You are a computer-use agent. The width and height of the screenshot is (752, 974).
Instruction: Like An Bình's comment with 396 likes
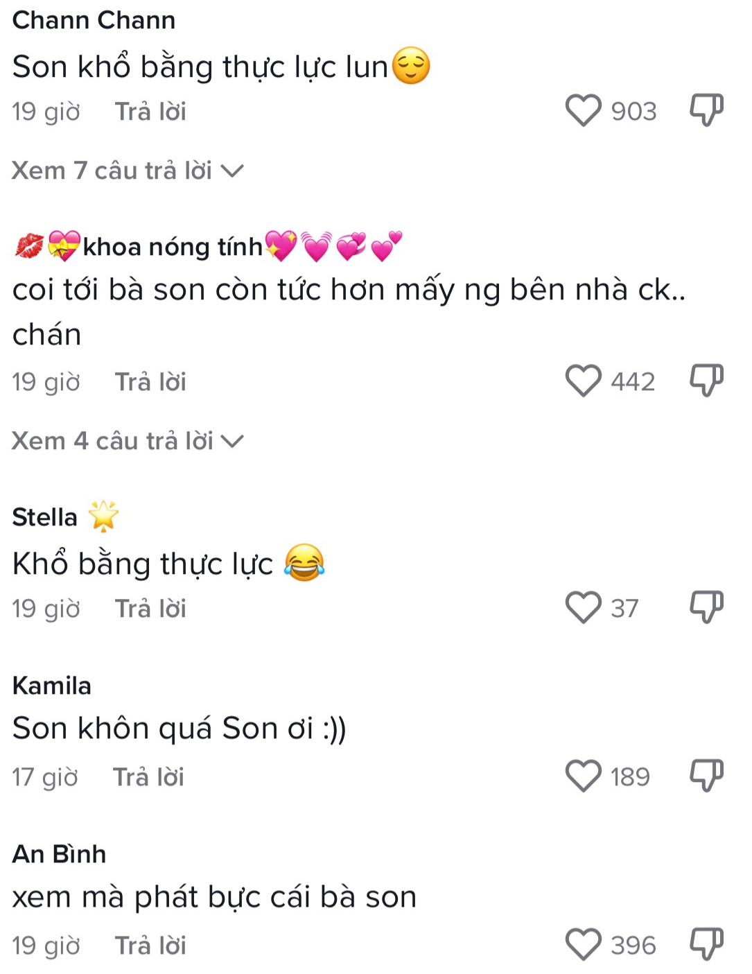(583, 945)
